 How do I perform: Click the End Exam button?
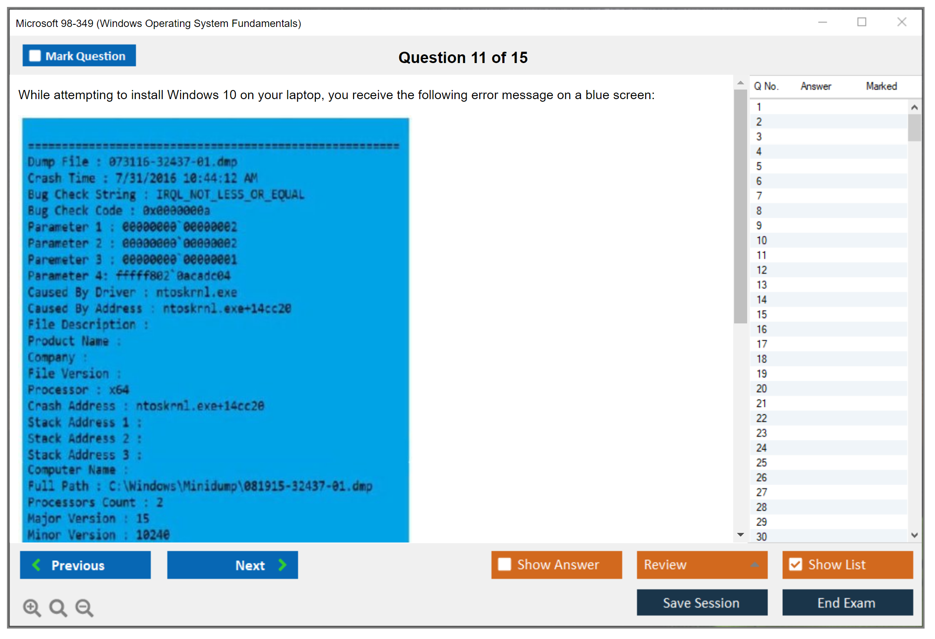point(847,602)
